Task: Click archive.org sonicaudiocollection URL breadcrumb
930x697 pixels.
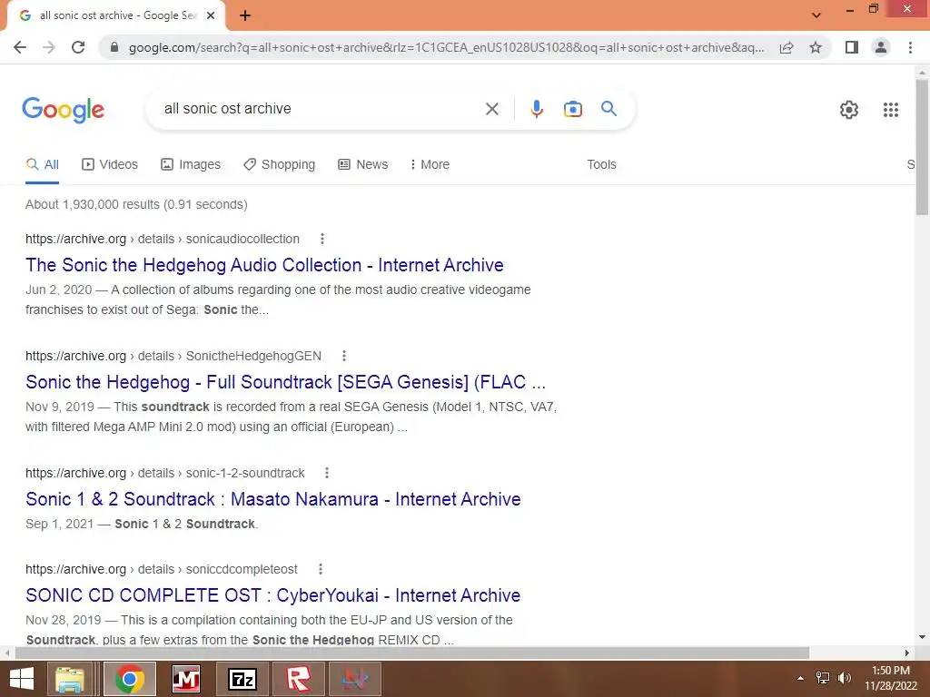Action: (163, 239)
